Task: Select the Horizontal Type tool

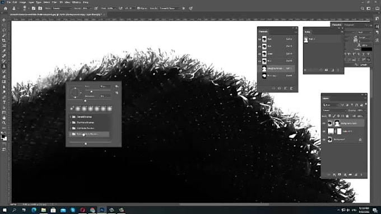Action: point(4,103)
